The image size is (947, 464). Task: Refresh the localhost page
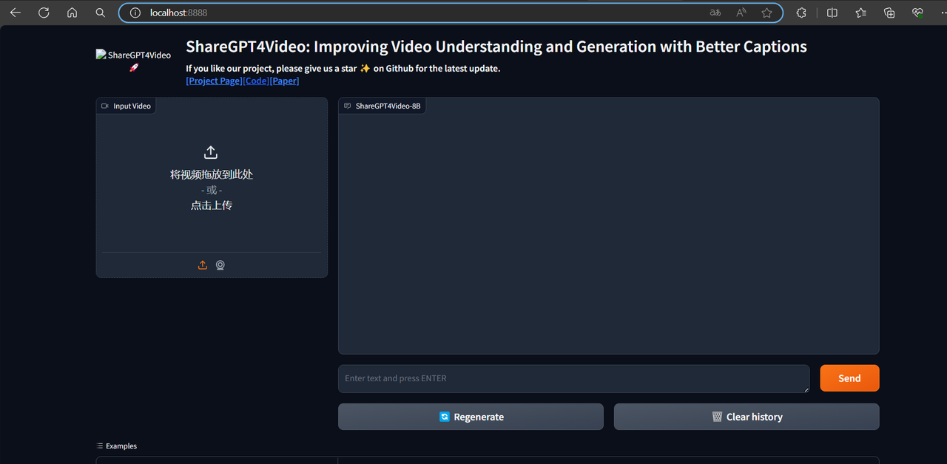pyautogui.click(x=44, y=13)
